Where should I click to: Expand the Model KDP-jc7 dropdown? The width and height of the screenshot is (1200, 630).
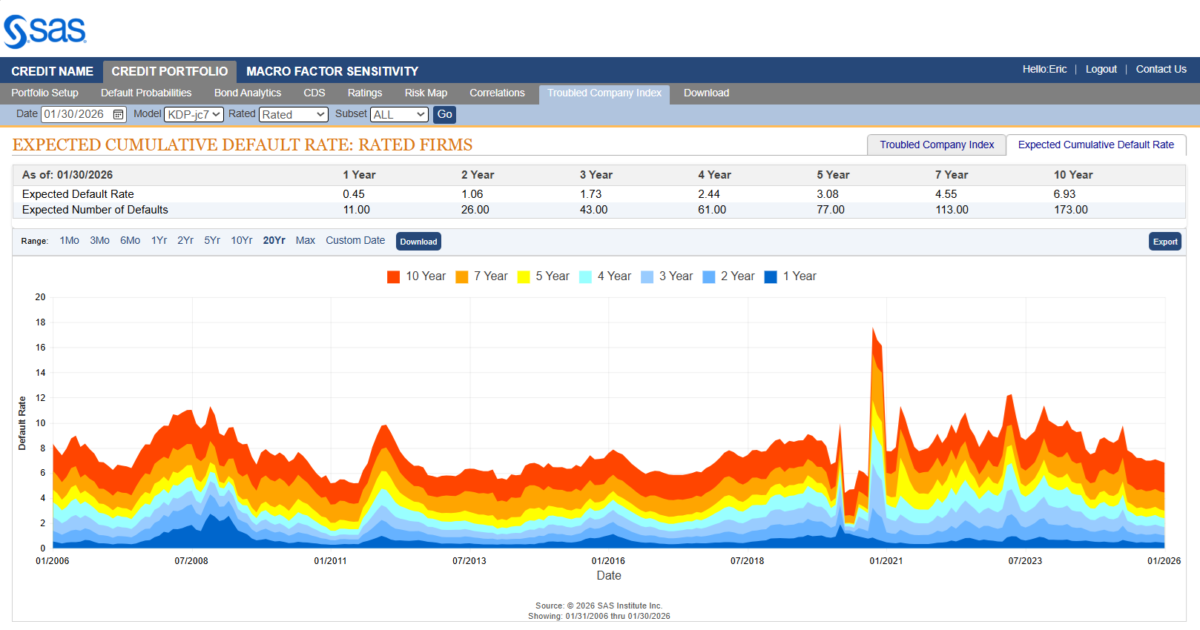[194, 114]
